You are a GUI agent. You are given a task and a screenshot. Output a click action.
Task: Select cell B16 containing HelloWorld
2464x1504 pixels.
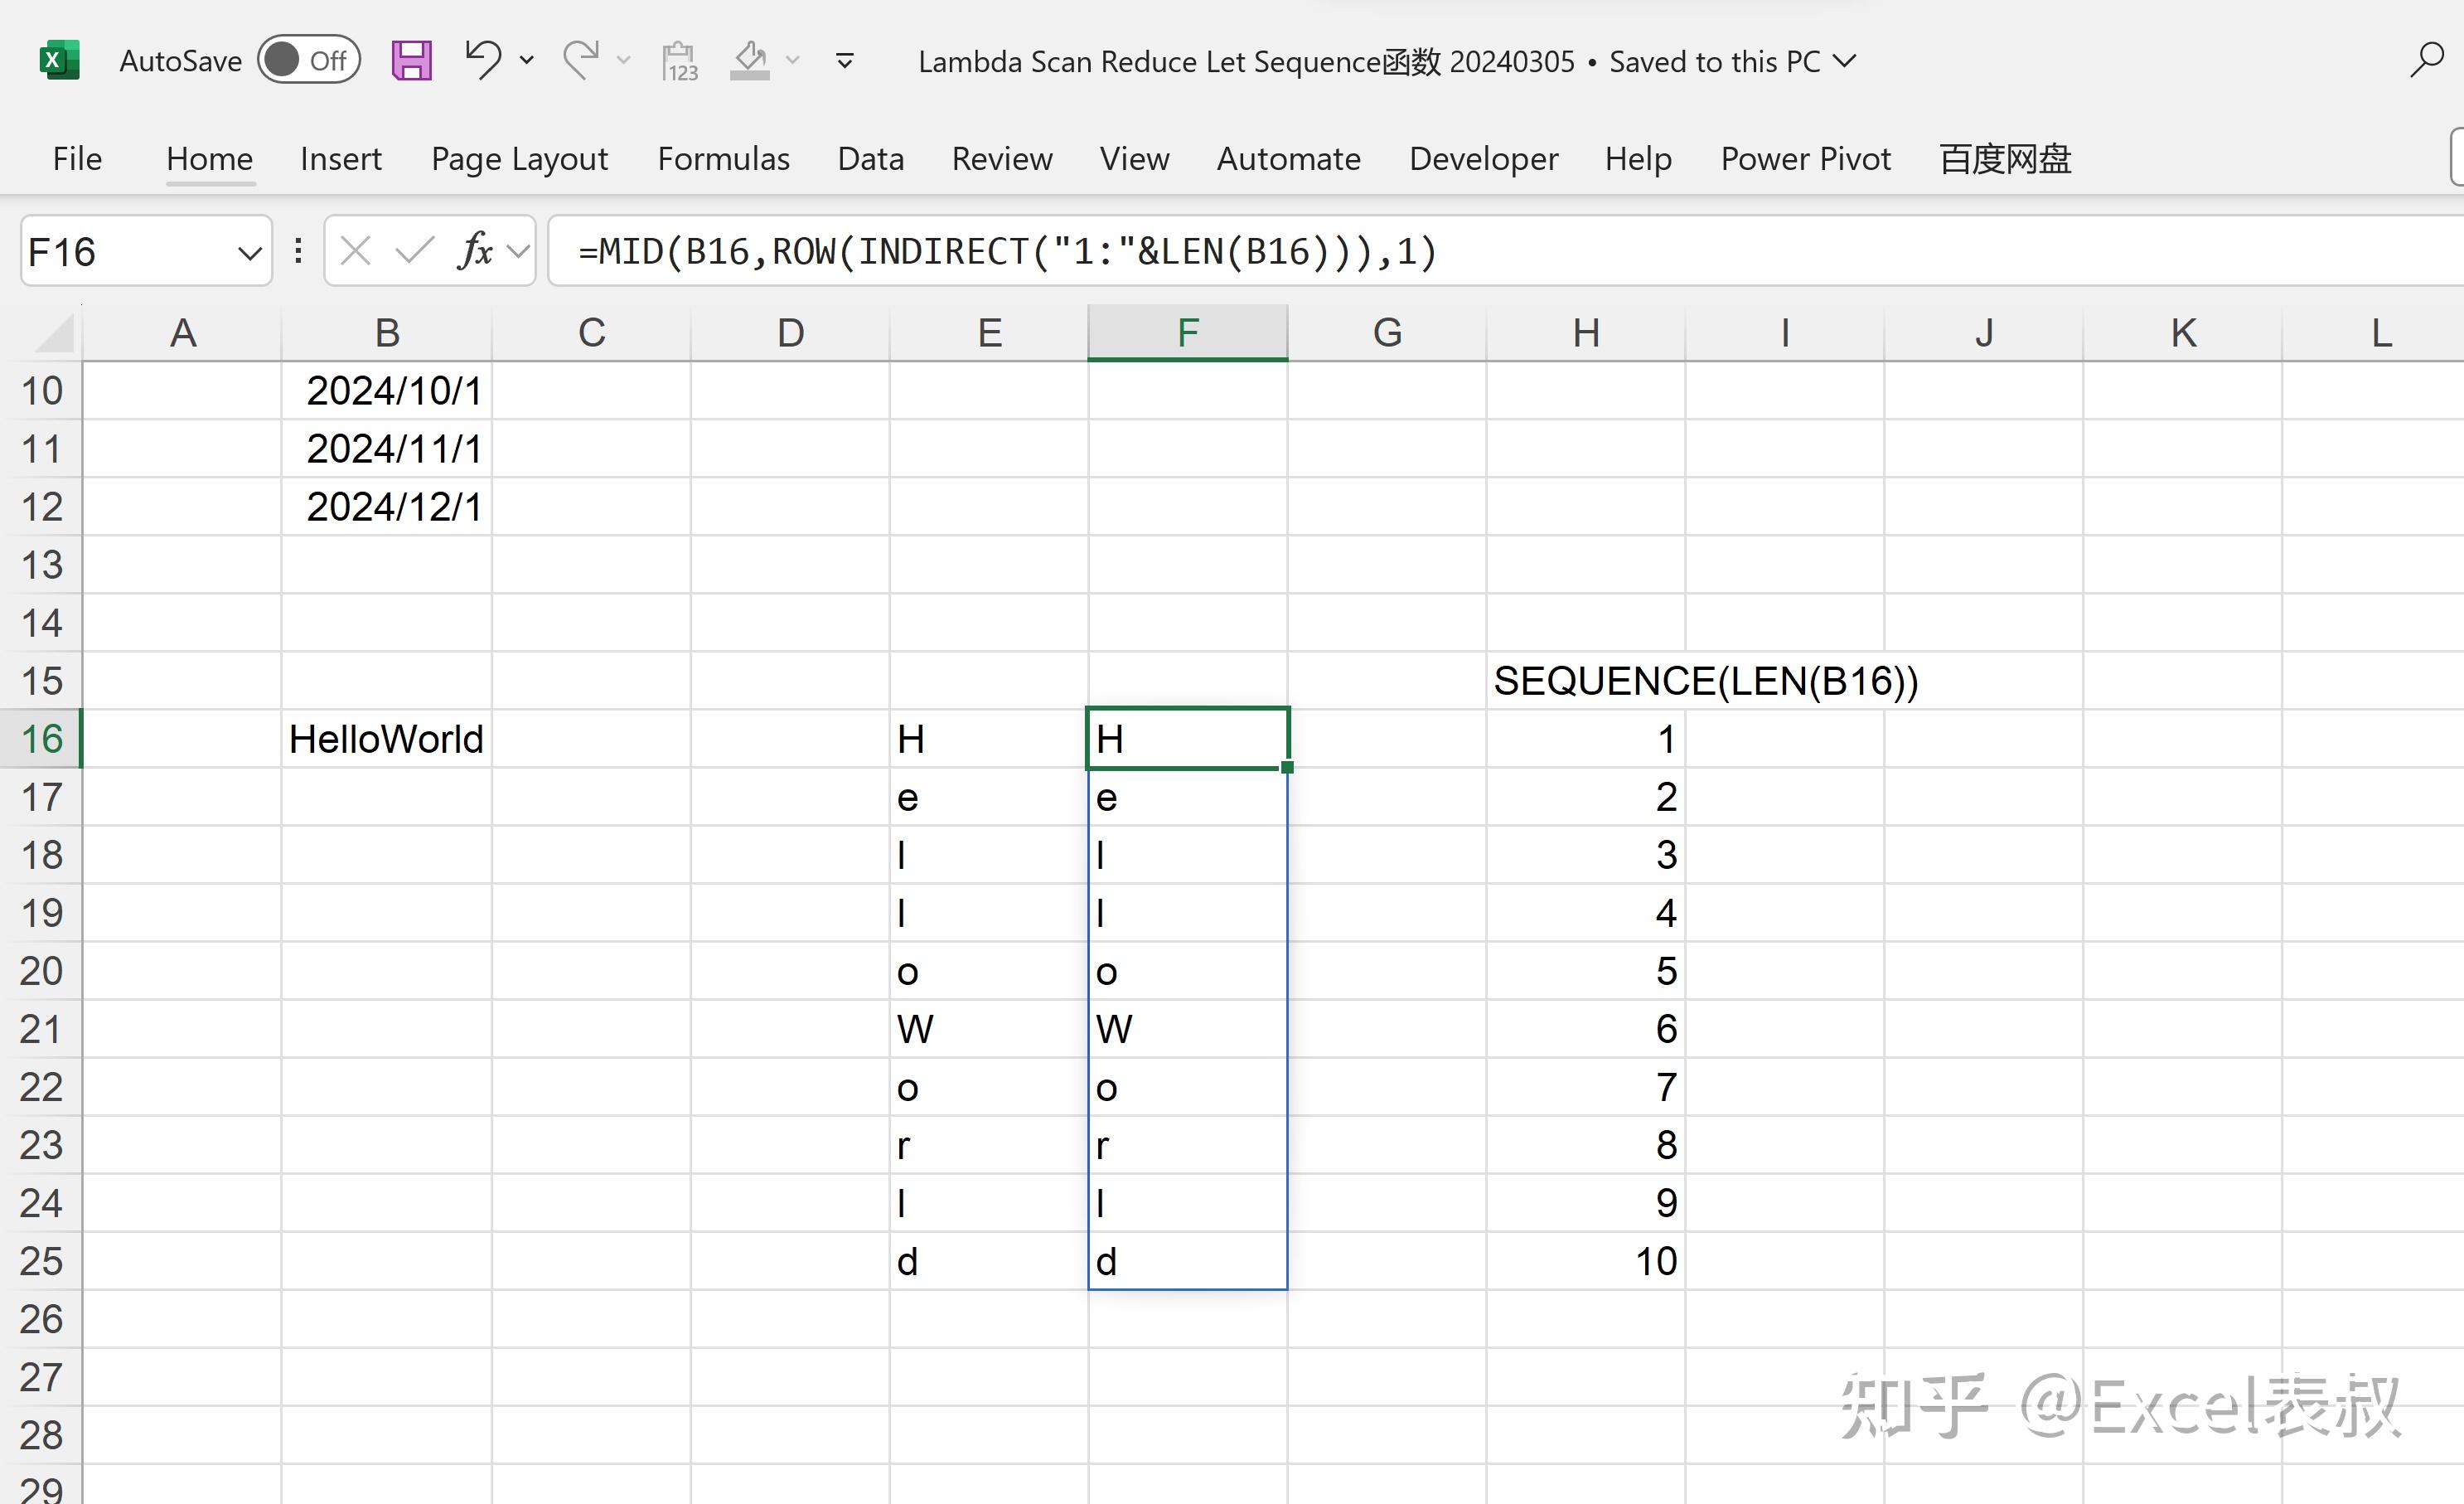[386, 739]
